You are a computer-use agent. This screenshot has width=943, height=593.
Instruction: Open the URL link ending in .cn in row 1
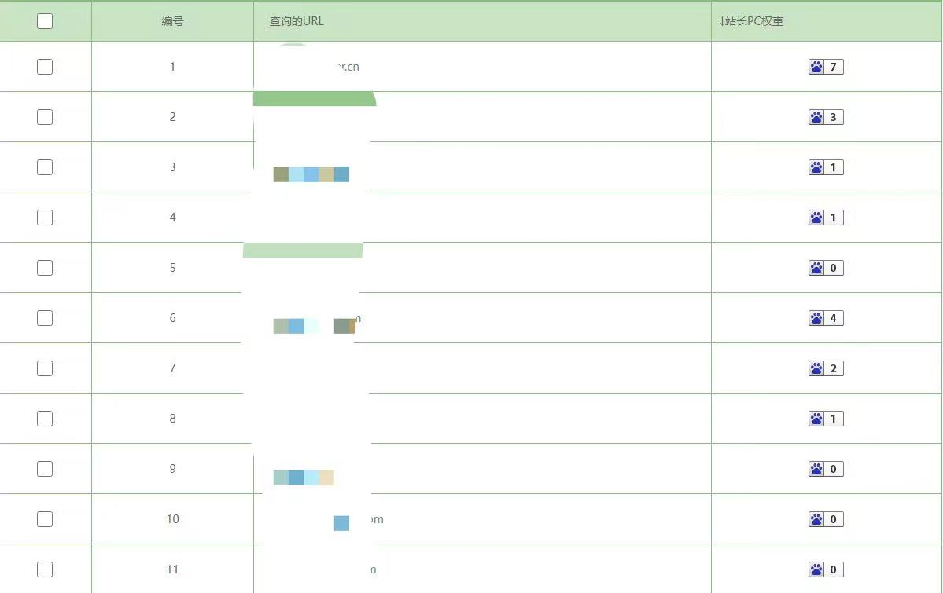347,67
